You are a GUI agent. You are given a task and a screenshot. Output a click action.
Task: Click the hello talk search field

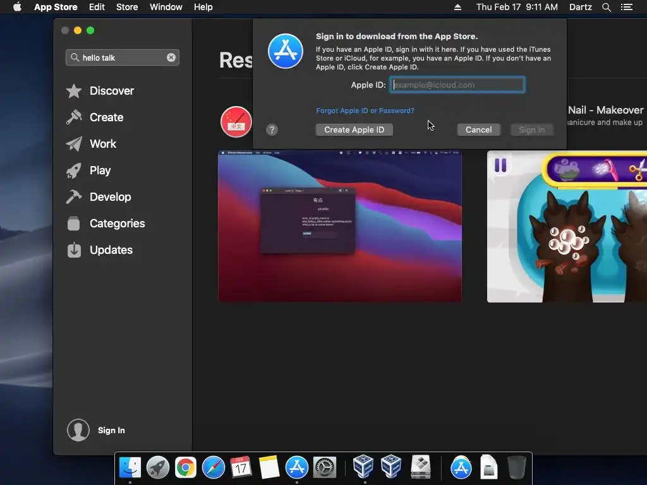pyautogui.click(x=123, y=57)
